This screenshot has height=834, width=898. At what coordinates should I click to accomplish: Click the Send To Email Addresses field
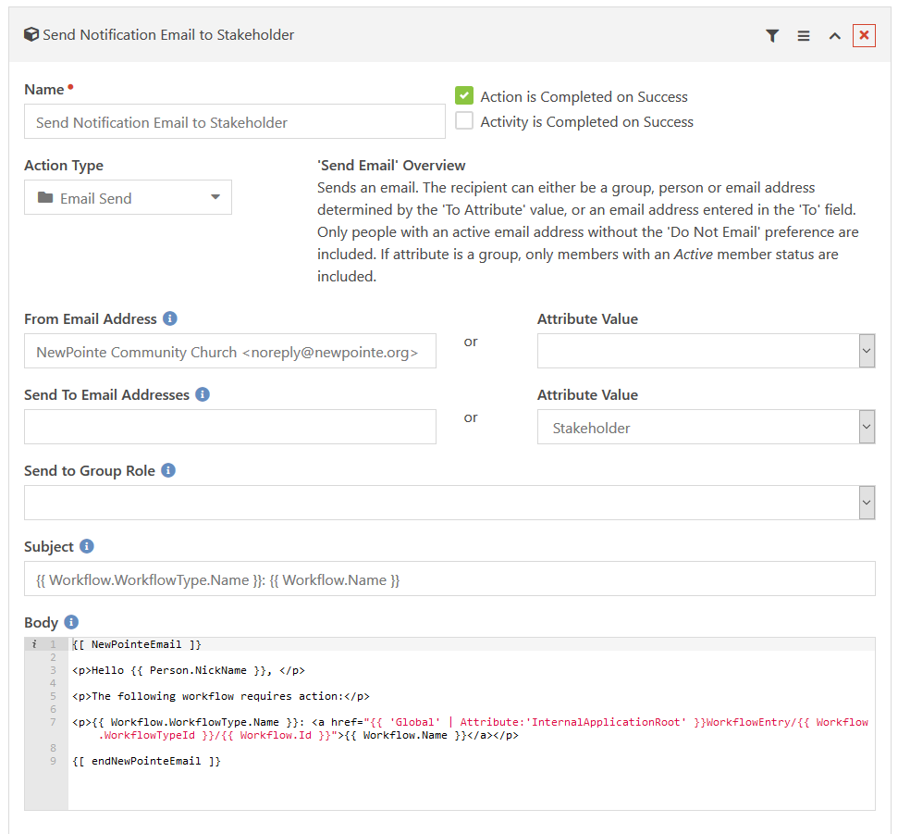point(229,427)
